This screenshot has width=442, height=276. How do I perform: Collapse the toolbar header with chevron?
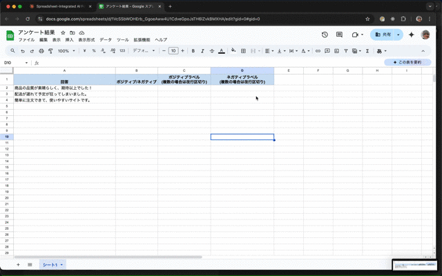tap(423, 51)
